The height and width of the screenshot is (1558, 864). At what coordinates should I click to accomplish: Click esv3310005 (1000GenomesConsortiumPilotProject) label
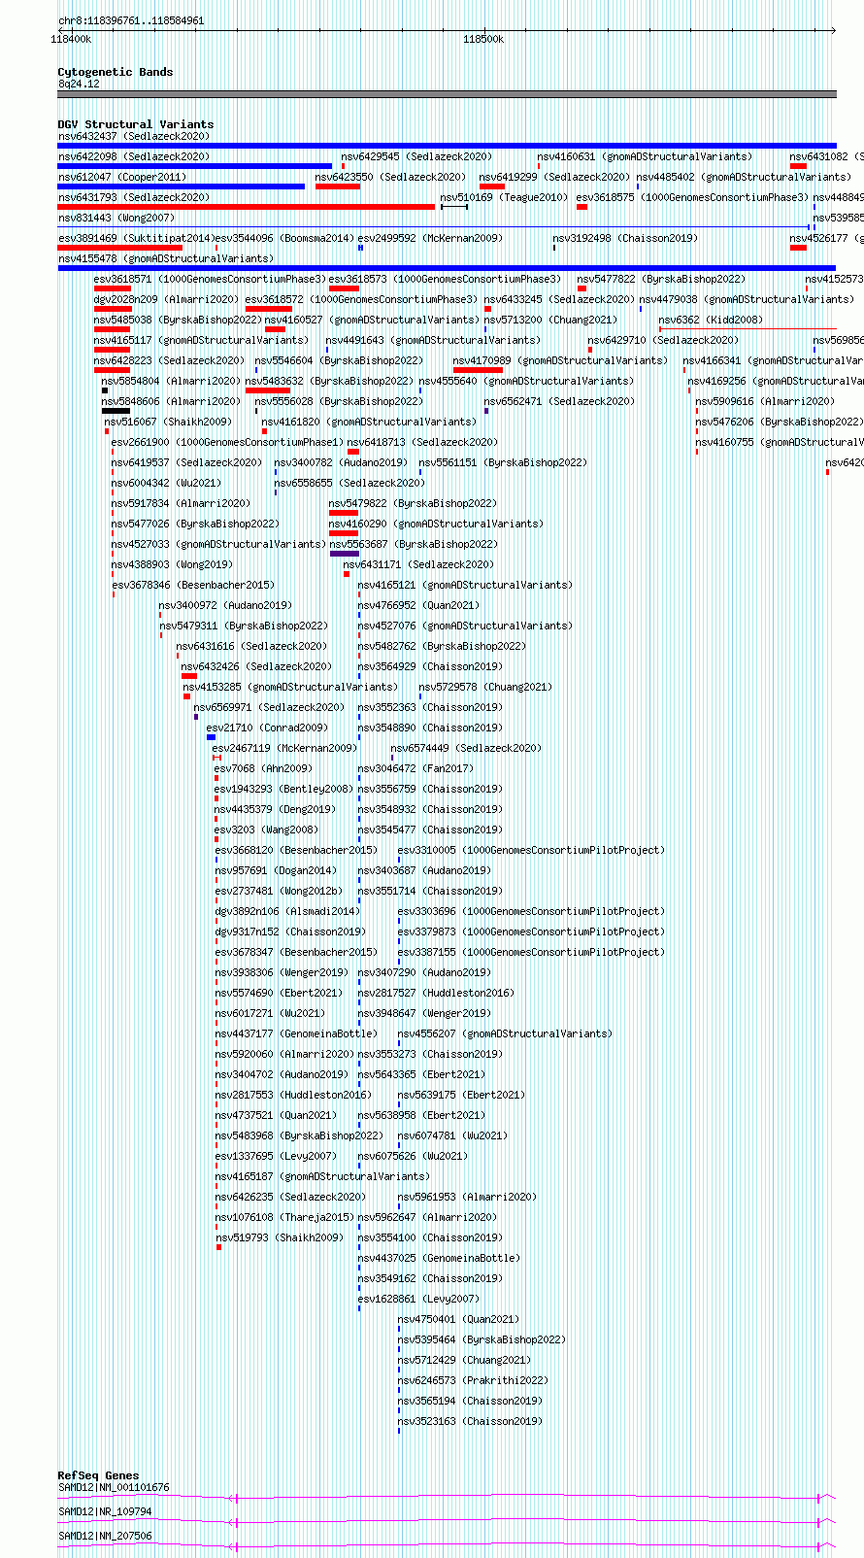tap(532, 851)
